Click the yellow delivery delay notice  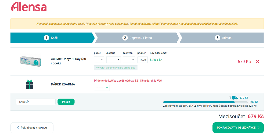coord(137,24)
